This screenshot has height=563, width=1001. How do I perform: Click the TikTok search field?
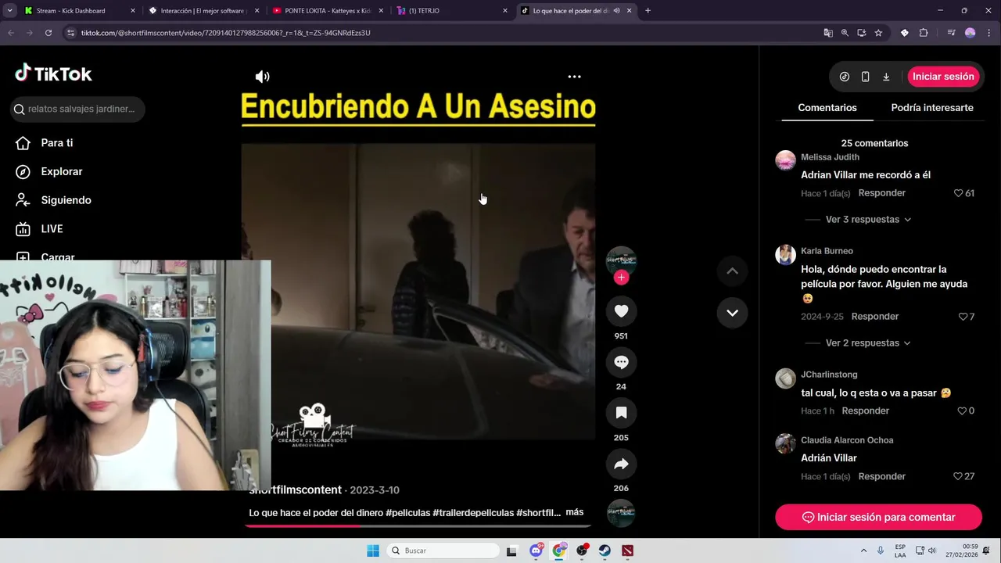[78, 109]
